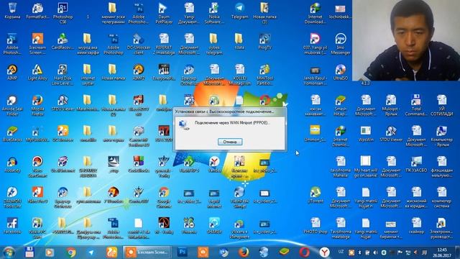Select the Mozilla Firefox desktop shortcut
This screenshot has height=259, width=460.
37,106
